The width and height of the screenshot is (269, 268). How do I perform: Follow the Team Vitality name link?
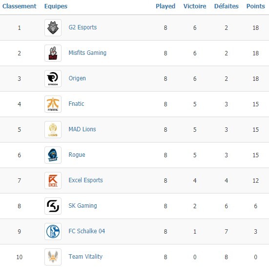pos(85,257)
